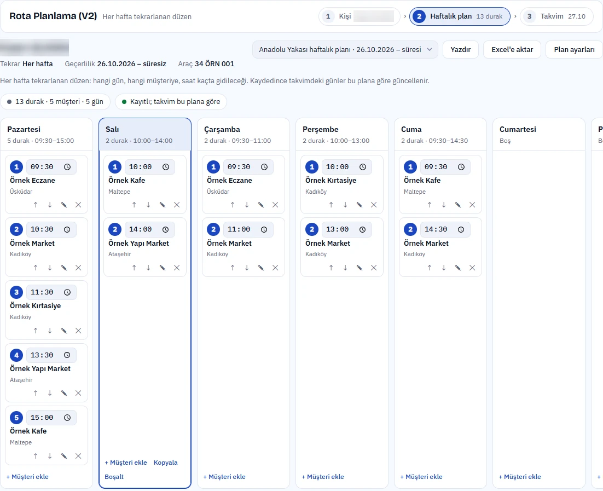
Task: Select the Cumartesi day column header
Action: click(x=539, y=134)
